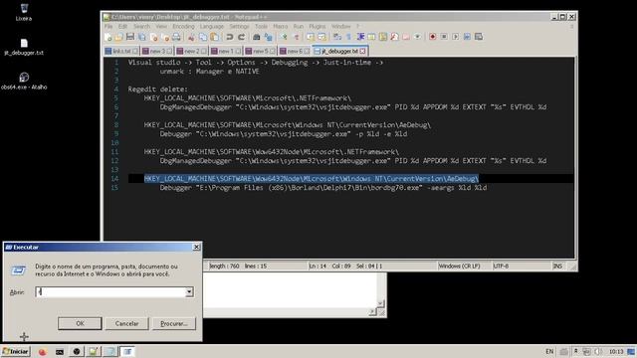Toggle synchronized vertical scrolling icon
Image resolution: width=637 pixels, height=358 pixels.
click(x=311, y=37)
